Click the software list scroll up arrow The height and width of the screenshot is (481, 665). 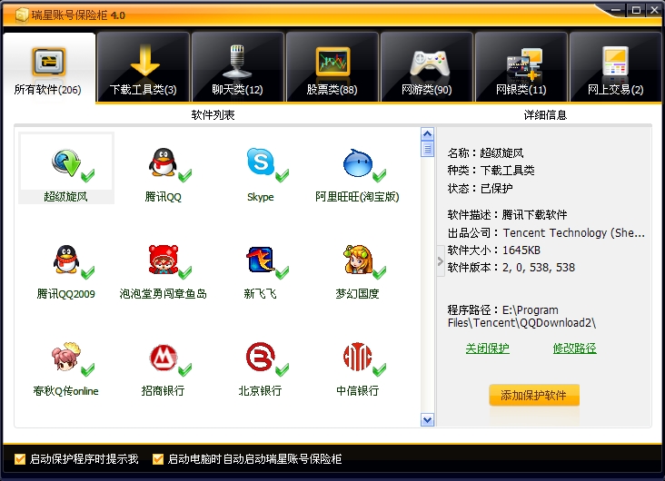[428, 134]
